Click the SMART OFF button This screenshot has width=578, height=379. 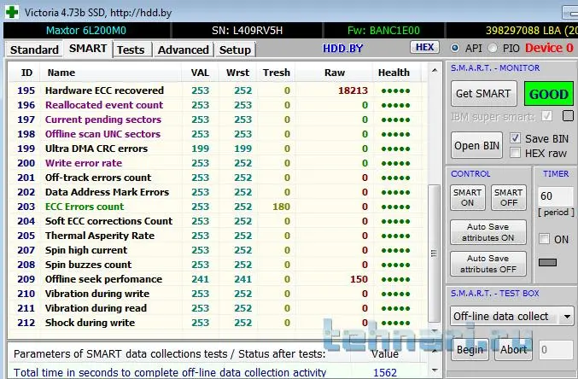pos(509,198)
